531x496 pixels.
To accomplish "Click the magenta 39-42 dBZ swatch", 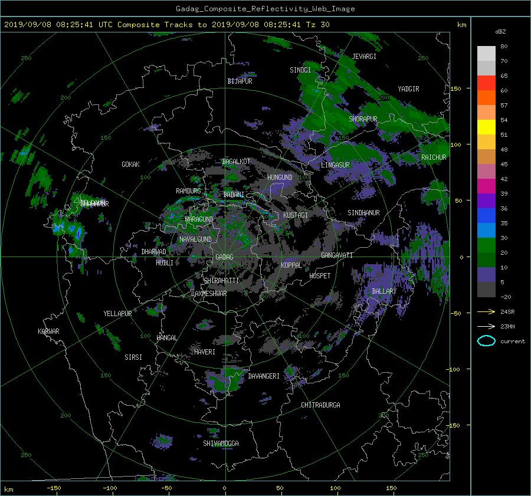I will [486, 186].
